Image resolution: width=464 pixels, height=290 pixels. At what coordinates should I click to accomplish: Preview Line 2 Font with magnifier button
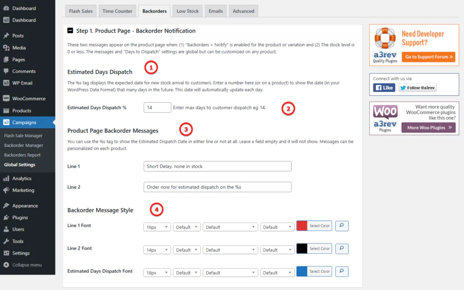[342, 249]
